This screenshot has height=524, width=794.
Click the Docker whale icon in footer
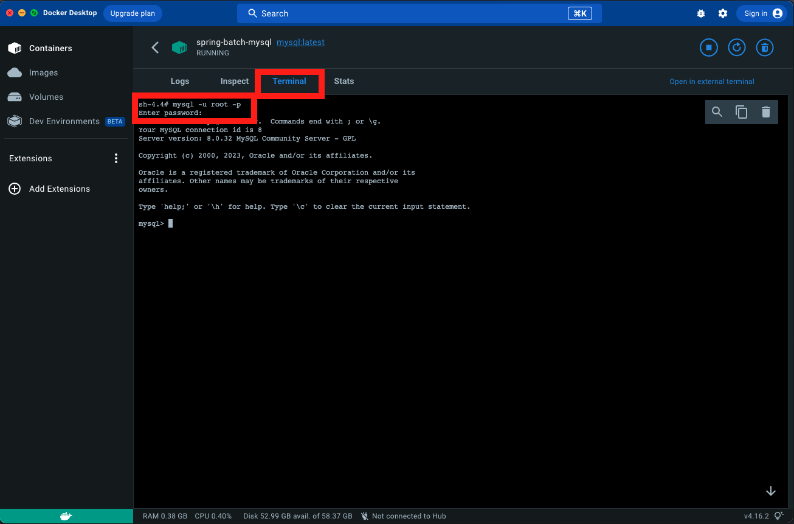(66, 516)
